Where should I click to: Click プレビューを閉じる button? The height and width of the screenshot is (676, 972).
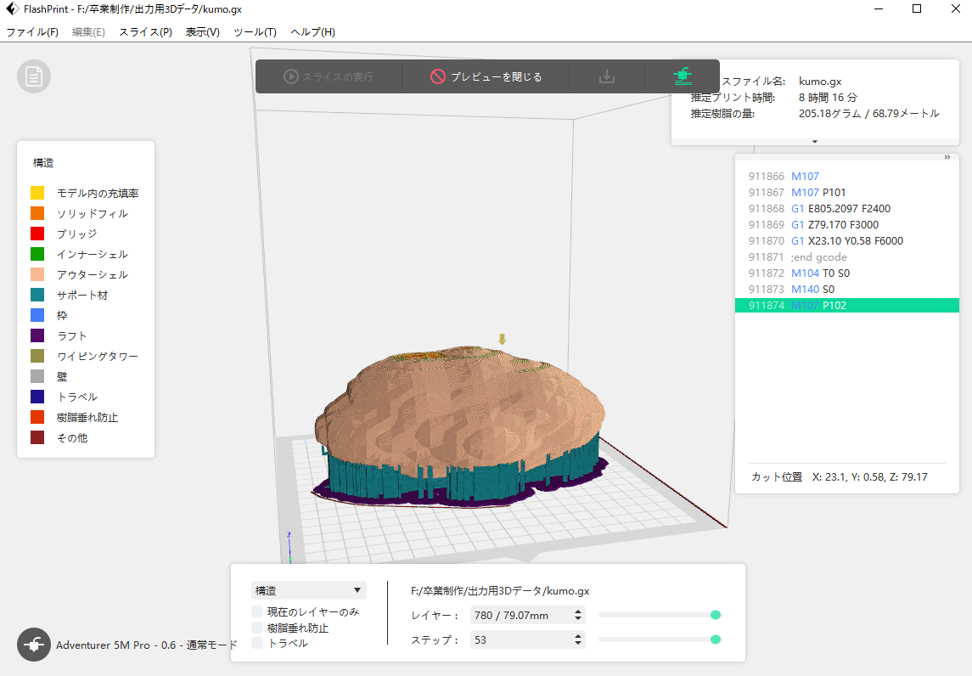coord(486,76)
